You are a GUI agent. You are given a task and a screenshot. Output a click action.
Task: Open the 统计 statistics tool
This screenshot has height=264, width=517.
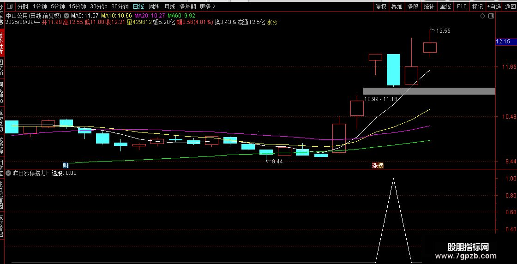429,6
